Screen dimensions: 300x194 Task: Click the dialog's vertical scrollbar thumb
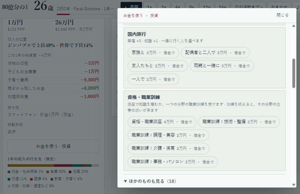[294, 73]
